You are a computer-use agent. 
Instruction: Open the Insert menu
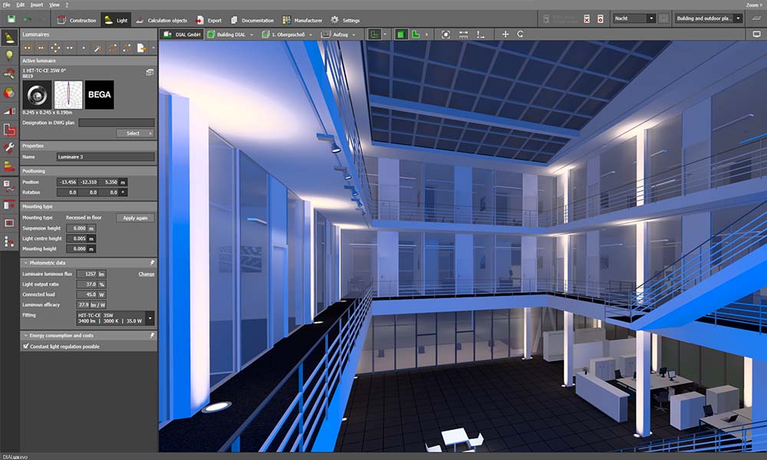click(37, 5)
